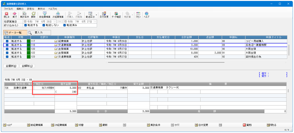
Task: Click folder icon in row 120
Action: tap(56, 49)
